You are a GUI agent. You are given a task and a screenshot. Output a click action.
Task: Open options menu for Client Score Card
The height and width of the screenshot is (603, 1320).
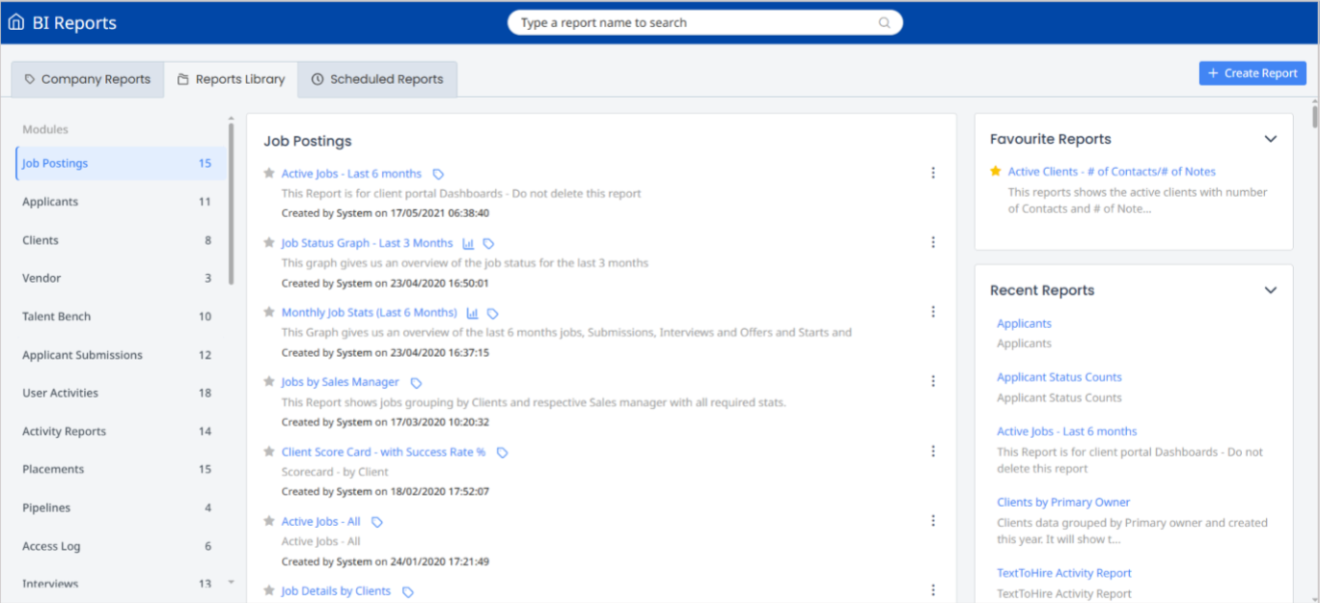pos(933,452)
